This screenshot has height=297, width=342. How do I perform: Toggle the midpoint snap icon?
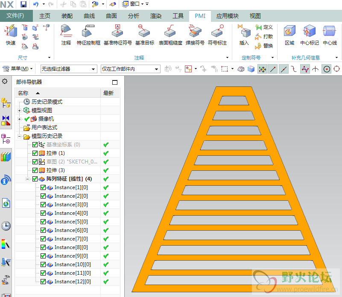(284, 69)
